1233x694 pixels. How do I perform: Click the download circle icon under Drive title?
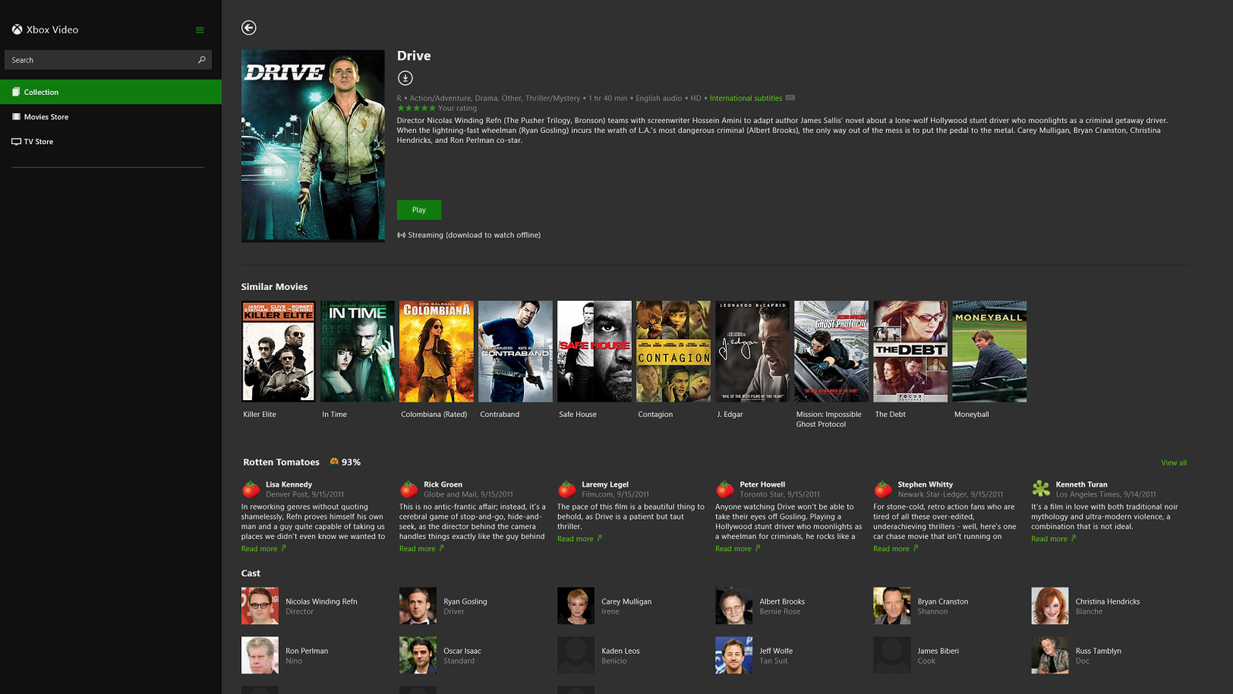tap(405, 78)
